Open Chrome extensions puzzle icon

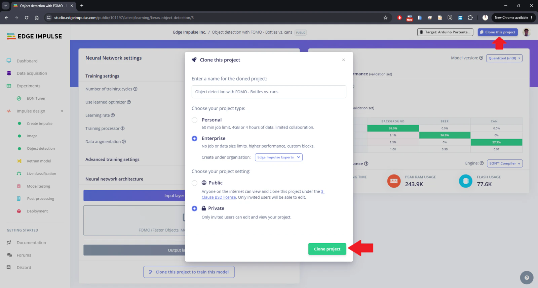470,17
